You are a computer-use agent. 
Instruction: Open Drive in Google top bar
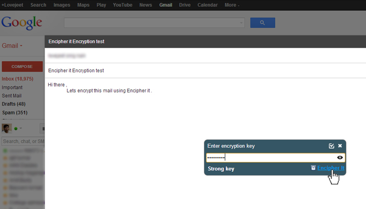click(185, 5)
